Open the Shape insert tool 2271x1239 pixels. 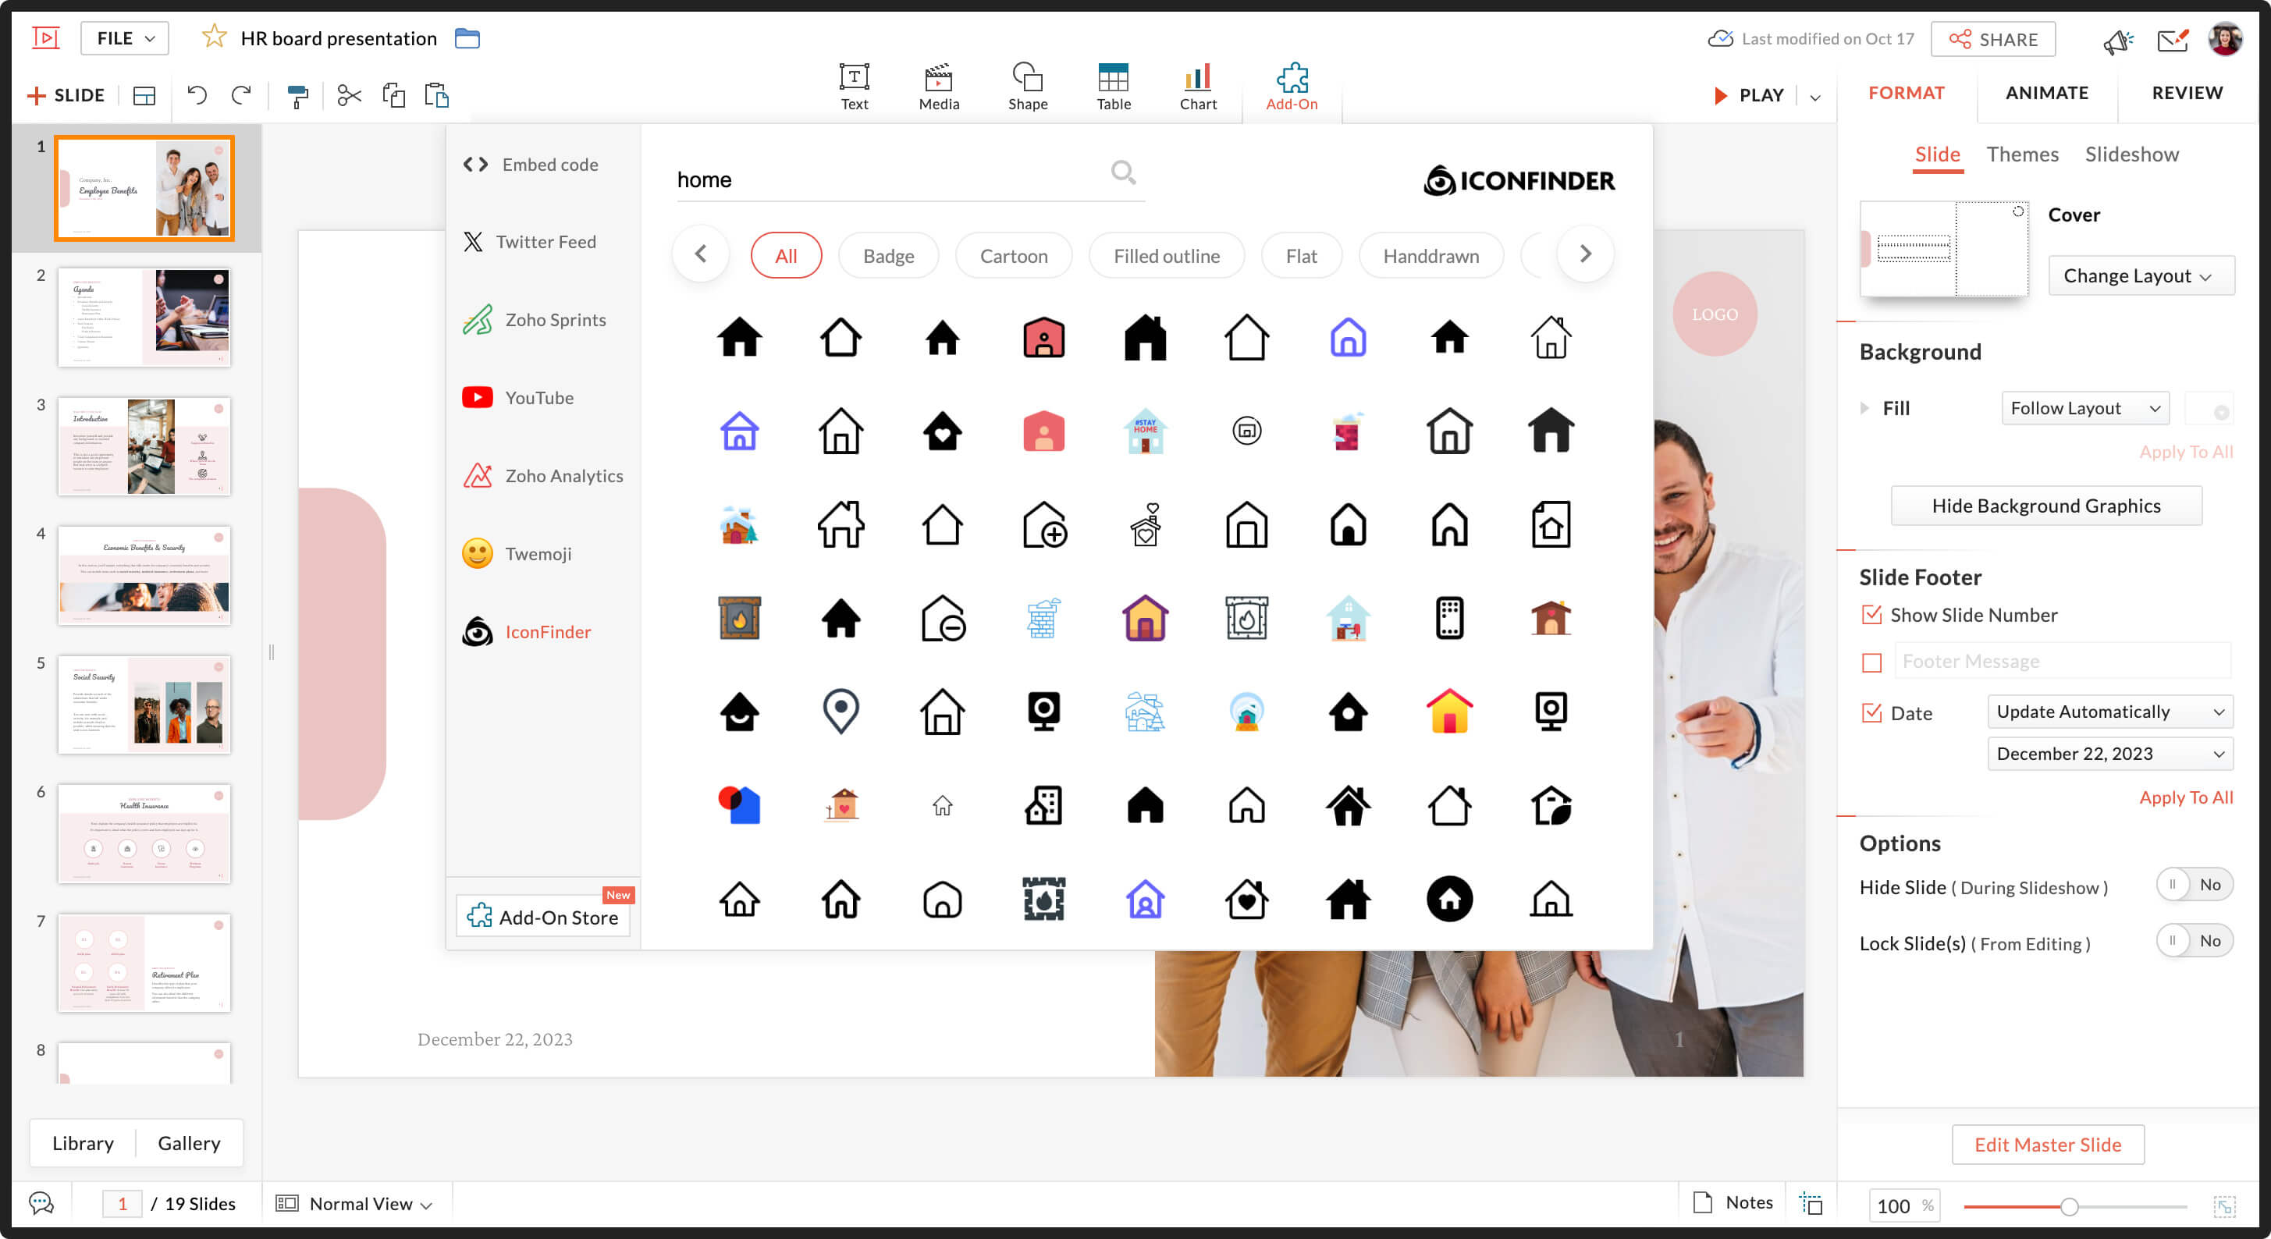1027,87
